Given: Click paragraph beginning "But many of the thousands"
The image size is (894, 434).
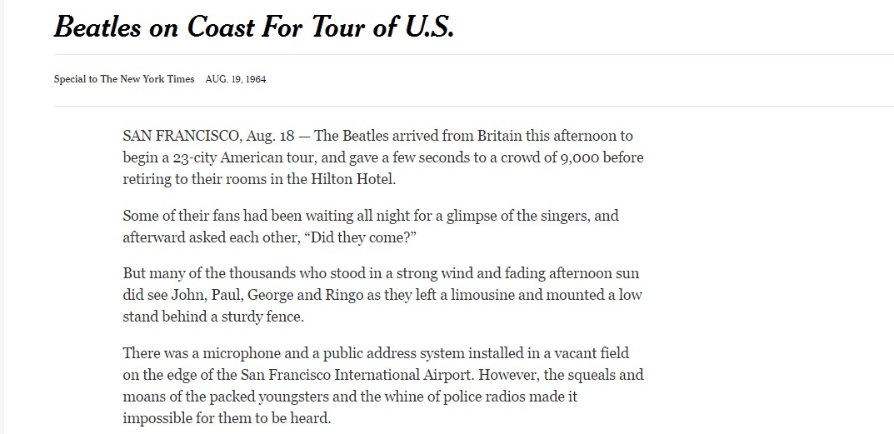Looking at the screenshot, I should click(x=382, y=295).
